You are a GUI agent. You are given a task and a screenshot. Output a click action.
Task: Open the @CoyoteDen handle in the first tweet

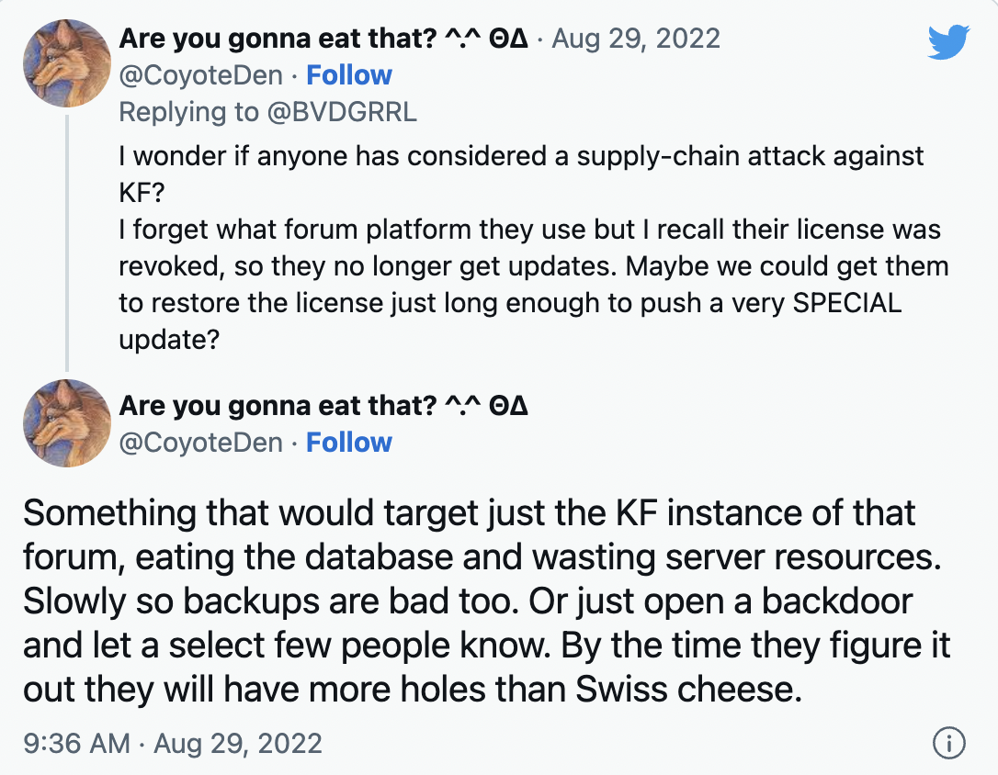tap(200, 75)
